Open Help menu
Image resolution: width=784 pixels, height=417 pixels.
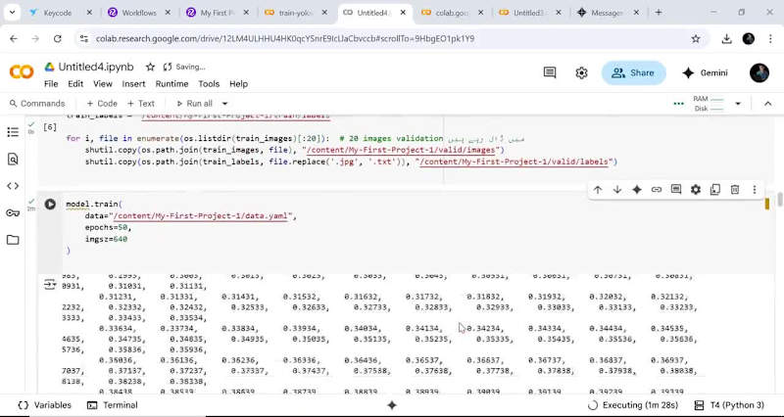238,84
